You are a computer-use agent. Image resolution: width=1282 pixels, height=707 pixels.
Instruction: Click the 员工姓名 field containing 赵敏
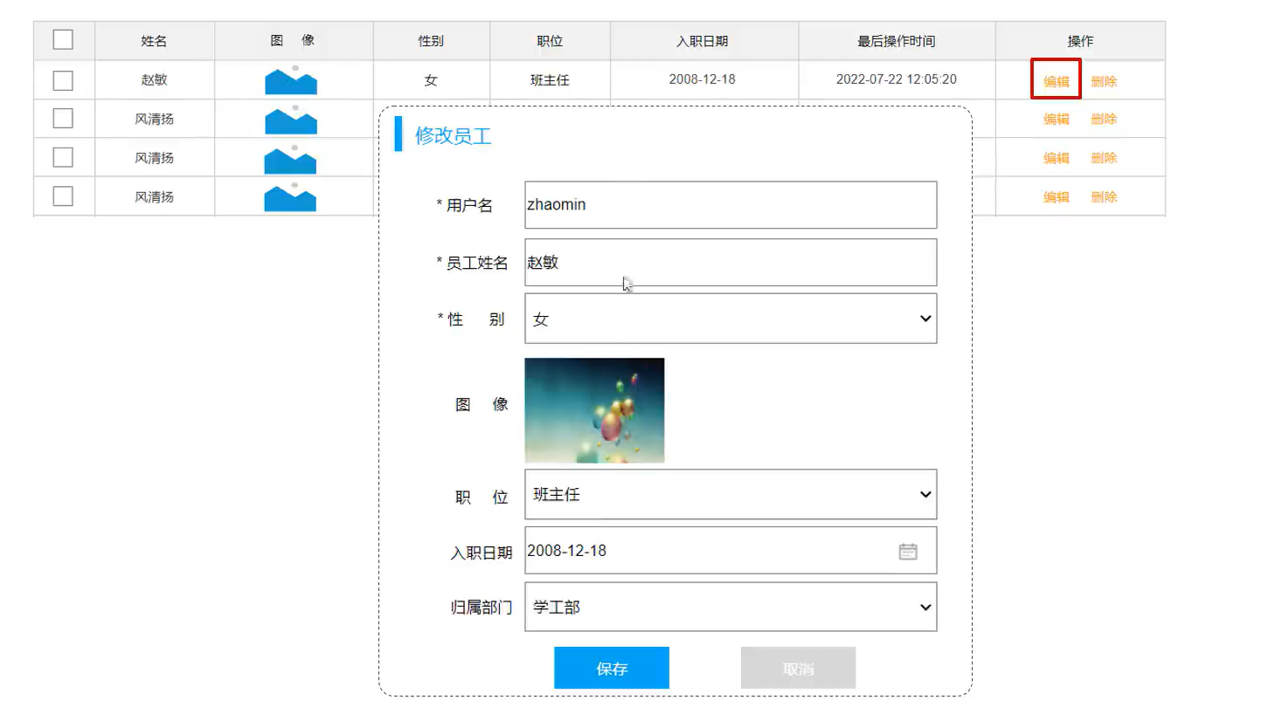tap(731, 262)
